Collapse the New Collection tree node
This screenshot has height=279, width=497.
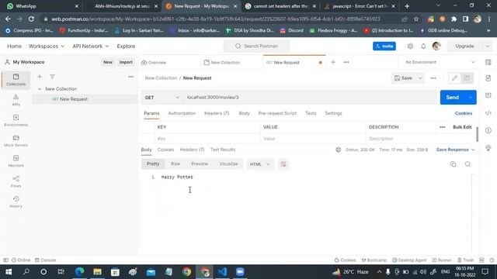tap(40, 89)
